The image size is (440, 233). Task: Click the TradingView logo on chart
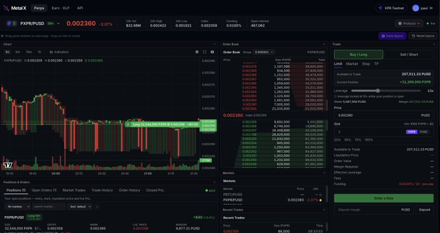point(8,165)
